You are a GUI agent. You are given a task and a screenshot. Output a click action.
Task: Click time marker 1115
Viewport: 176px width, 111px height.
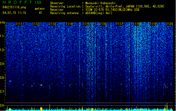coord(86,24)
